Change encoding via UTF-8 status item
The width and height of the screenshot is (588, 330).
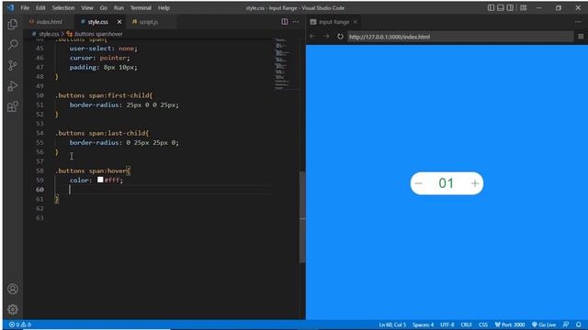pyautogui.click(x=447, y=324)
